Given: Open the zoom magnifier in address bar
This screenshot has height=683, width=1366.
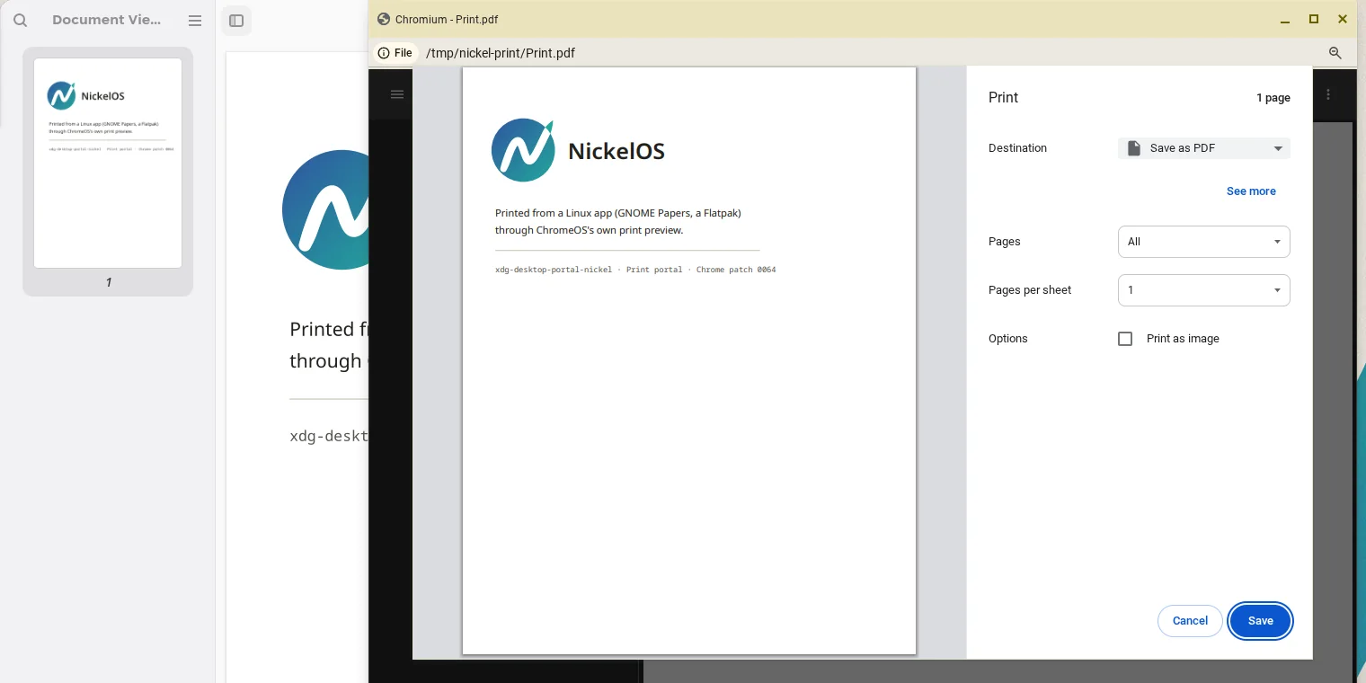Looking at the screenshot, I should (x=1335, y=53).
